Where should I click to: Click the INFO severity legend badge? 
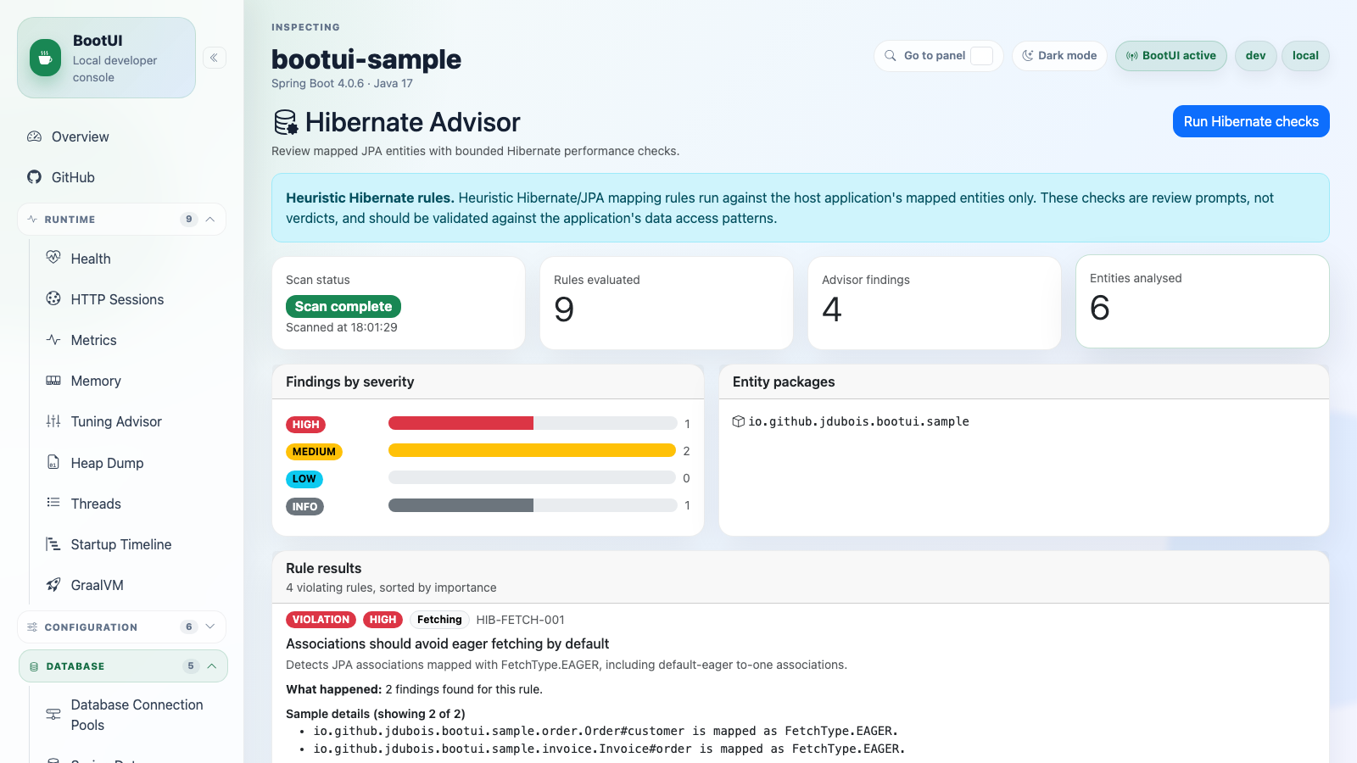click(x=304, y=507)
